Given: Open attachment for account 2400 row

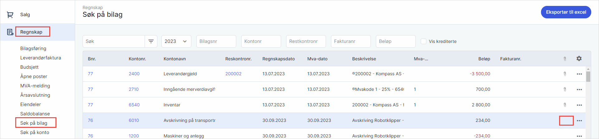Looking at the screenshot, I should [x=565, y=74].
